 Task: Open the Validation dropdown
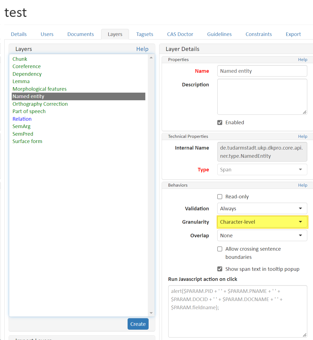coord(262,208)
